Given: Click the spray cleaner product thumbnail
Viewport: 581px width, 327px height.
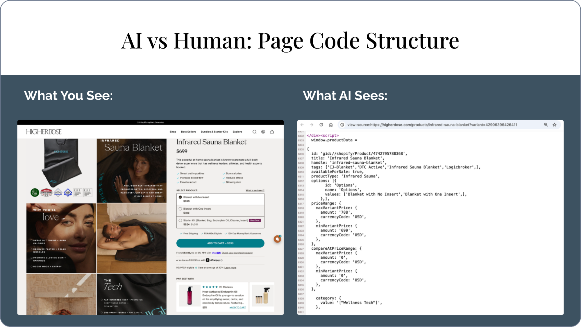Looking at the screenshot, I should pyautogui.click(x=263, y=296).
